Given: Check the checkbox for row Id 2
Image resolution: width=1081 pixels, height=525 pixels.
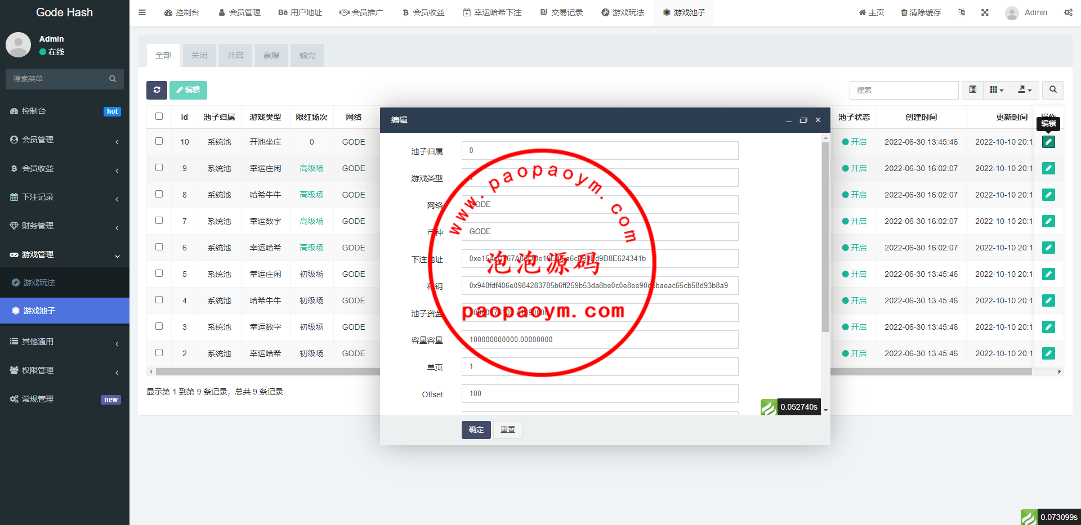Looking at the screenshot, I should (x=159, y=353).
